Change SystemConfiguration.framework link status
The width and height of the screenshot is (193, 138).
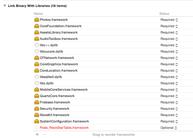click(x=169, y=122)
